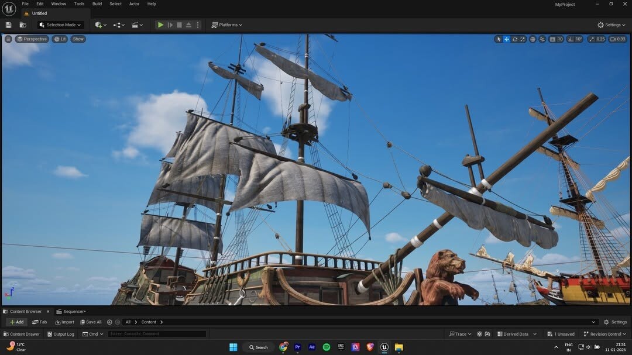
Task: Open Fab marketplace from the Content Browser
Action: click(40, 322)
